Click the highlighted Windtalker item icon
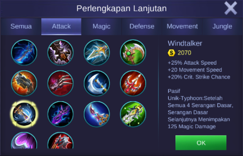The height and width of the screenshot is (156, 243). [x=24, y=114]
